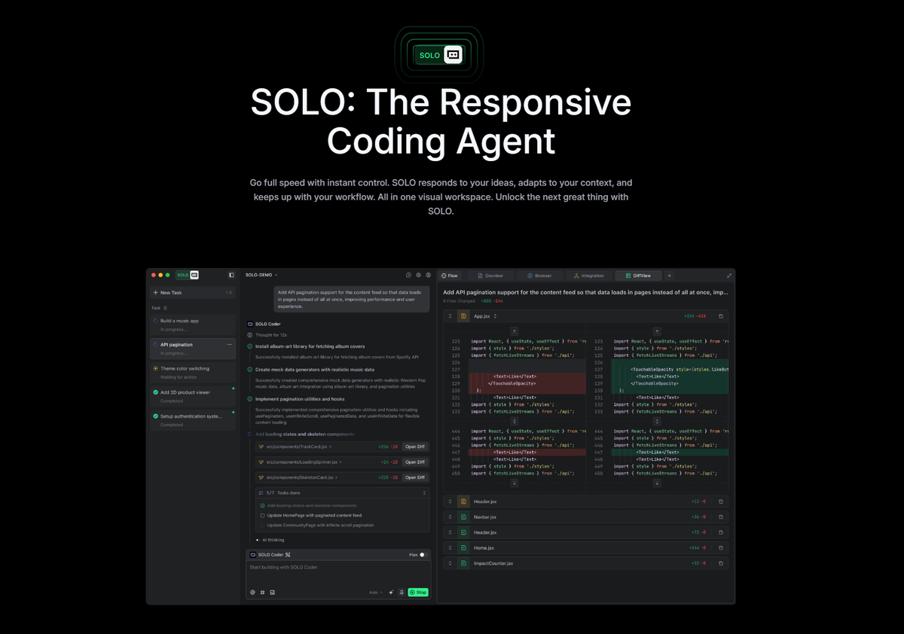Click the # hashtag icon in the input box
904x634 pixels.
pyautogui.click(x=262, y=593)
